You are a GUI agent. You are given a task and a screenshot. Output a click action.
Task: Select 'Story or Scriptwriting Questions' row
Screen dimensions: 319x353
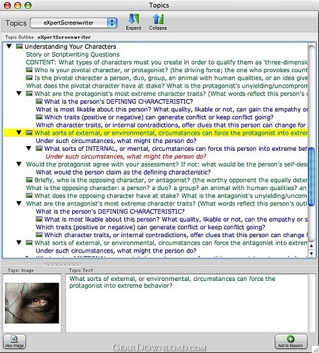[x=73, y=55]
